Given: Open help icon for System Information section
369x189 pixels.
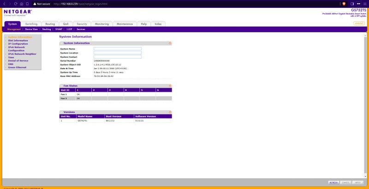Looking at the screenshot, I should 170,43.
